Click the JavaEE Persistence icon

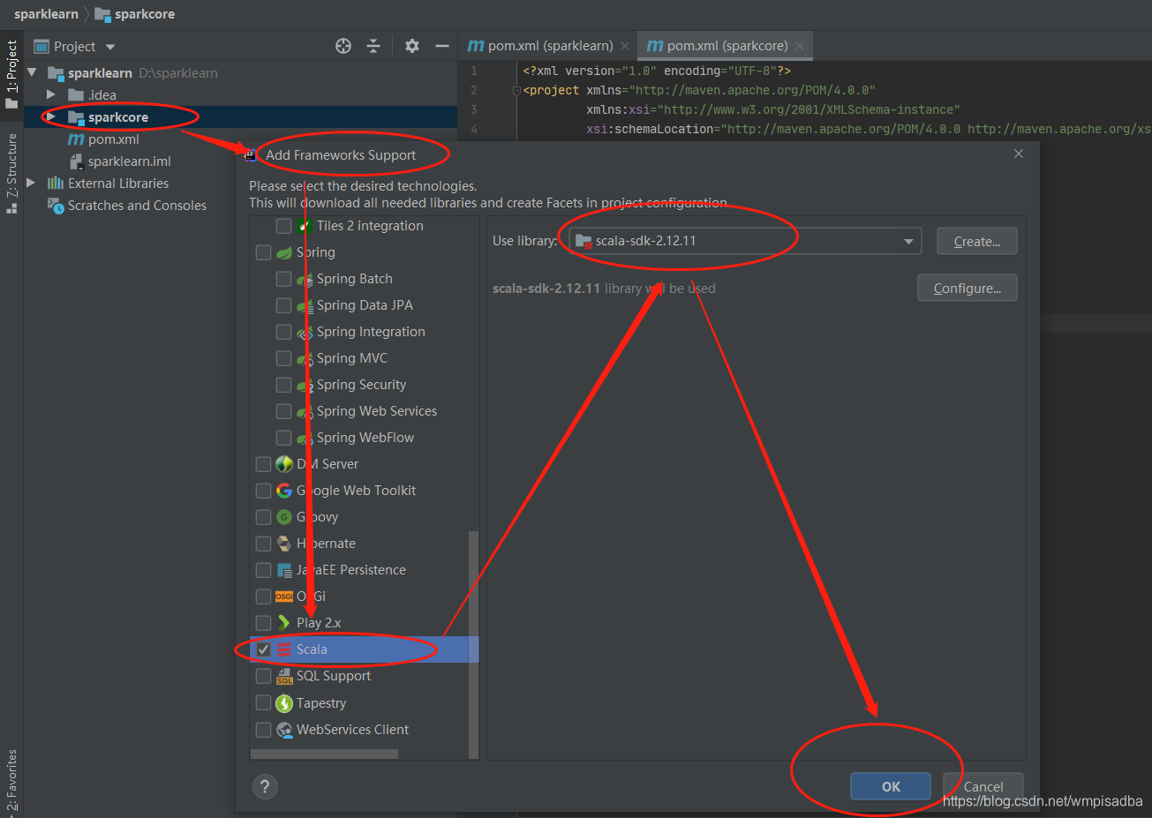tap(284, 570)
